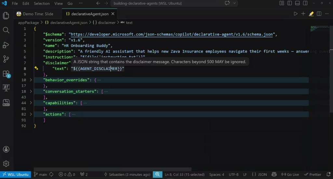Open the Microsoft 365 Agents Toolkit icon
Image resolution: width=333 pixels, height=179 pixels.
pyautogui.click(x=6, y=102)
